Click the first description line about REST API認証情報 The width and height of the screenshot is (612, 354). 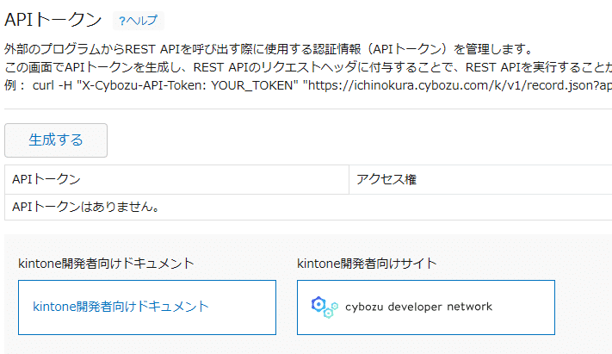tap(269, 49)
